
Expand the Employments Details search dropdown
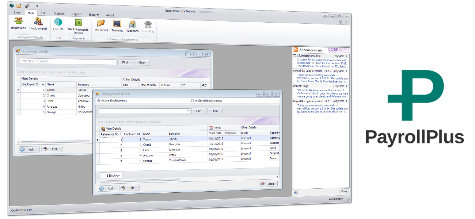(188, 111)
